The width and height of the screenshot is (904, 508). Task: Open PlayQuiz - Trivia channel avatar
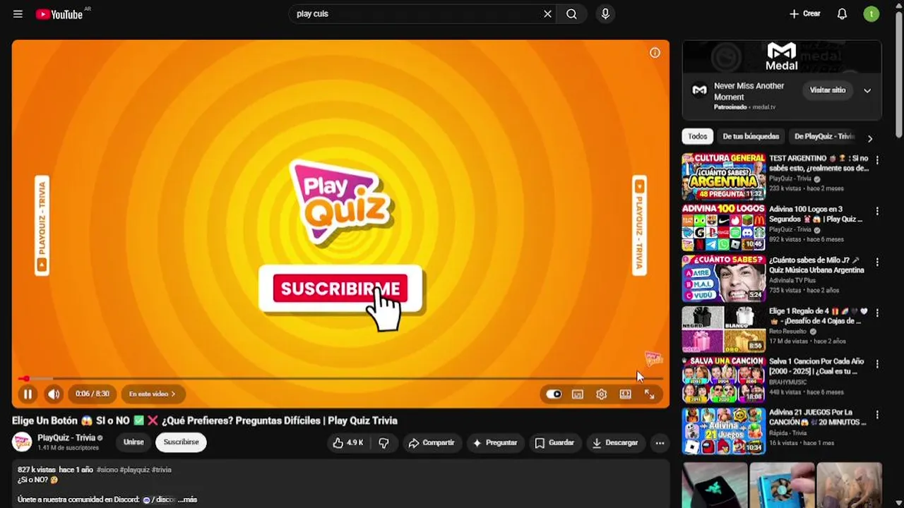22,442
